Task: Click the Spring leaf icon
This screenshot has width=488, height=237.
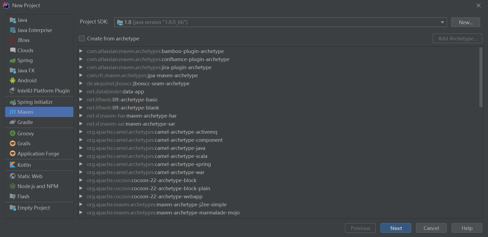Action: coord(13,61)
